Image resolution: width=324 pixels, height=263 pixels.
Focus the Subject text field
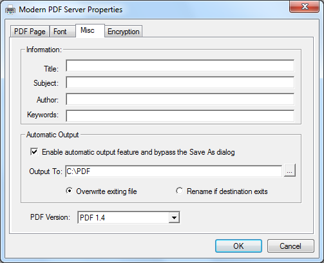(x=180, y=83)
